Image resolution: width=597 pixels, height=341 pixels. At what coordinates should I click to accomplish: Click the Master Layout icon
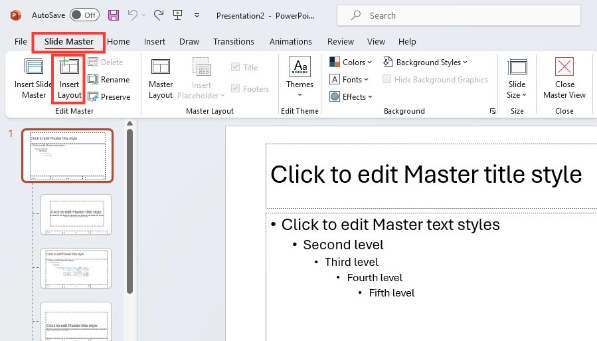click(x=161, y=66)
